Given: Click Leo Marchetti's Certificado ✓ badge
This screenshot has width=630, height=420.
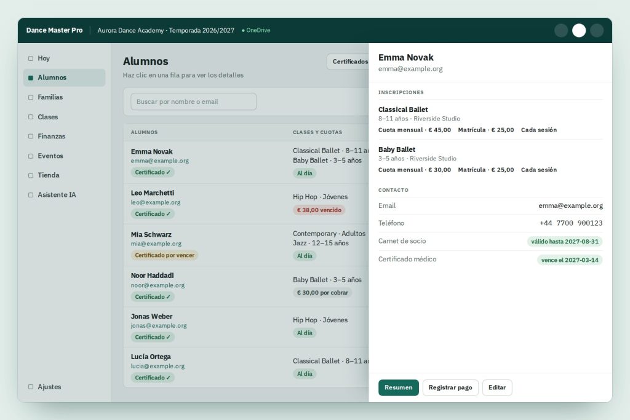Looking at the screenshot, I should pyautogui.click(x=153, y=213).
